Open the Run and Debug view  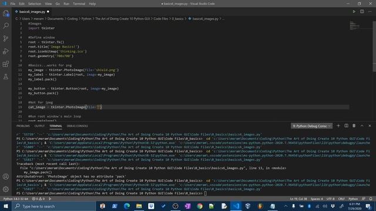tap(6, 51)
